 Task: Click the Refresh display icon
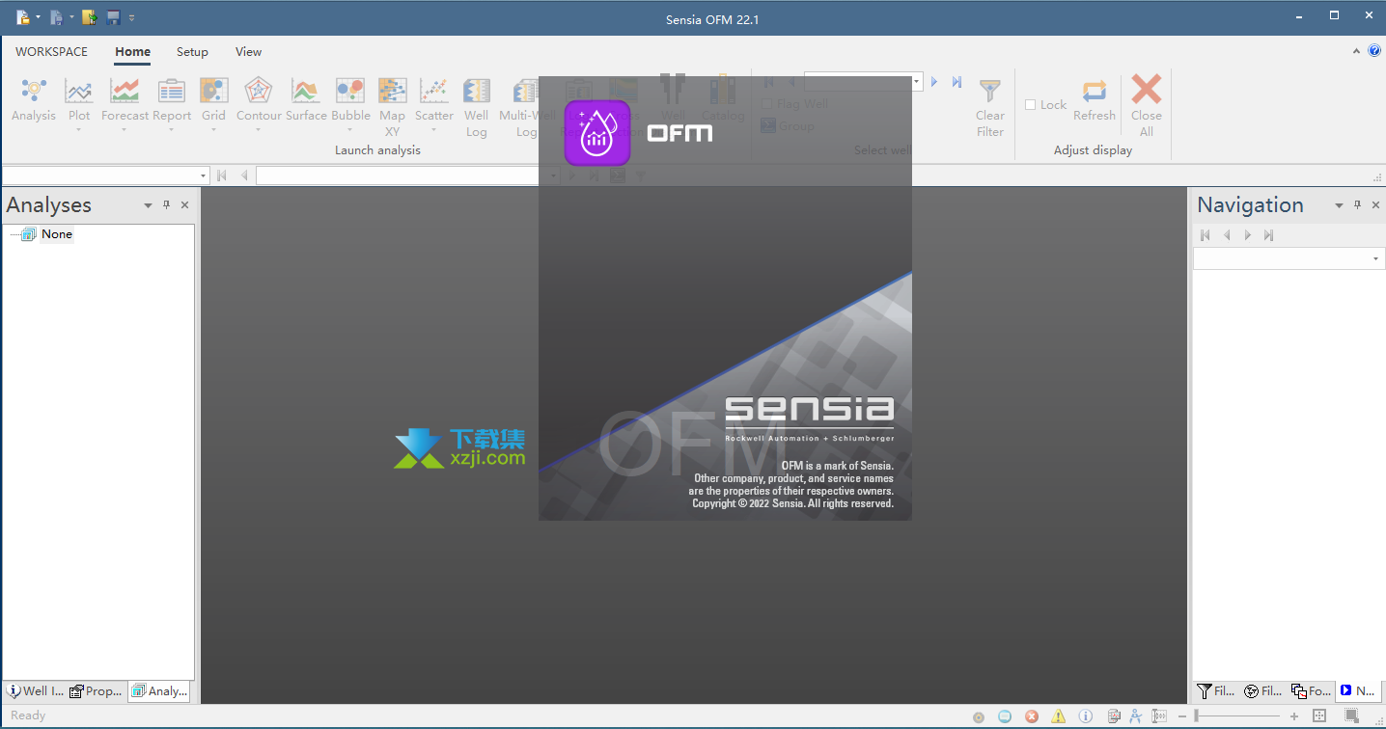tap(1095, 92)
